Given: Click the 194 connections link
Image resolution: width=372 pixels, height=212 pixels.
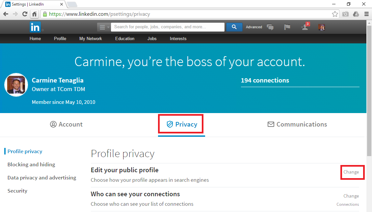Looking at the screenshot, I should tap(265, 80).
